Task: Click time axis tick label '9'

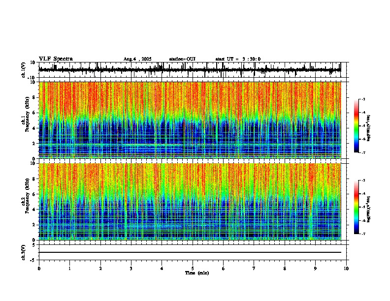Action: [315, 269]
